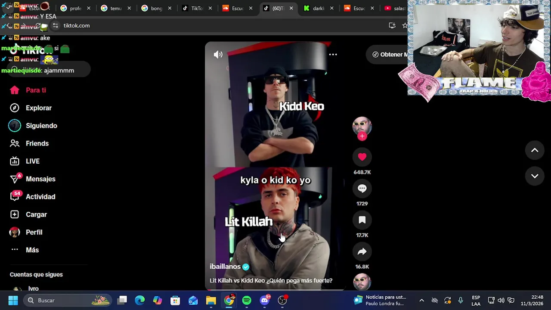Open the clock showing 22:48

pos(532,300)
